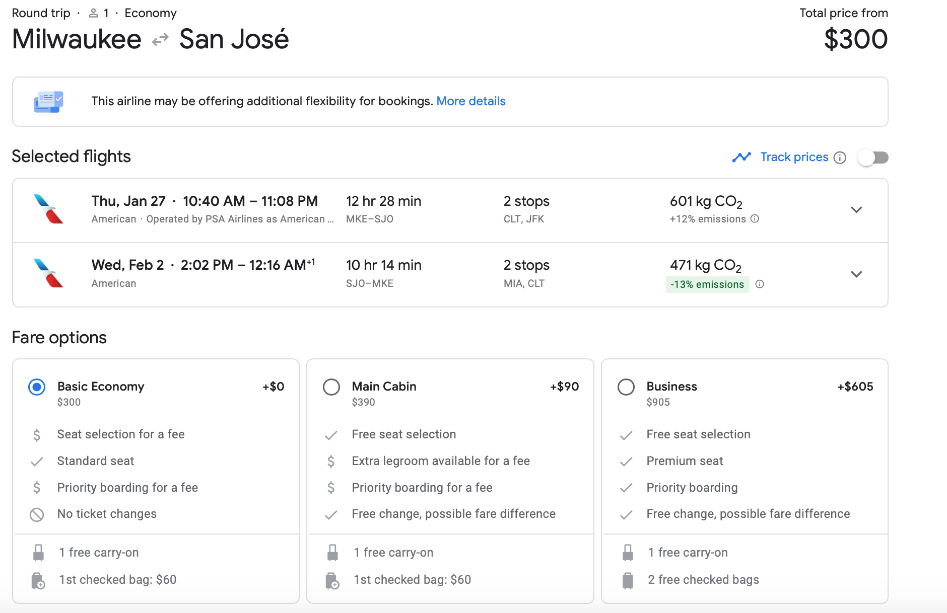
Task: Click the passenger count person icon
Action: point(93,13)
